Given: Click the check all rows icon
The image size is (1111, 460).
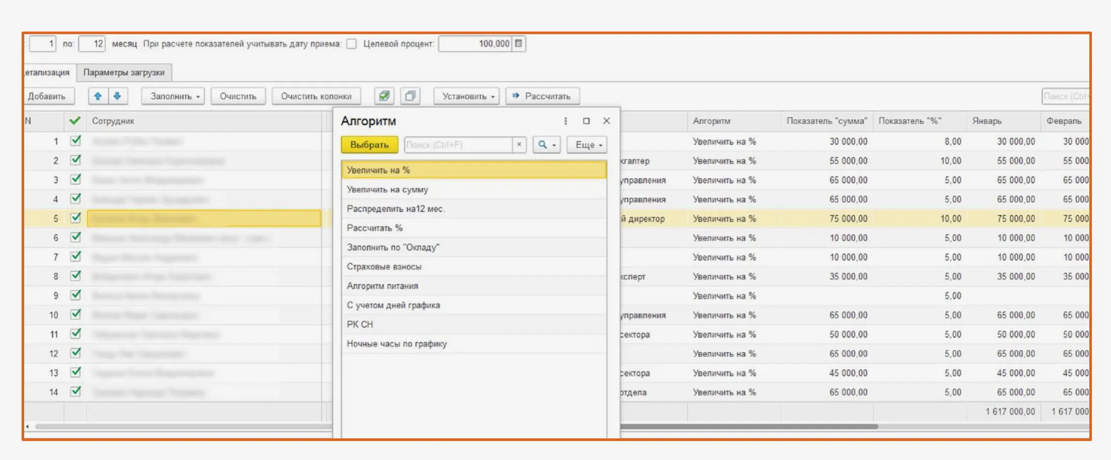Looking at the screenshot, I should click(384, 96).
